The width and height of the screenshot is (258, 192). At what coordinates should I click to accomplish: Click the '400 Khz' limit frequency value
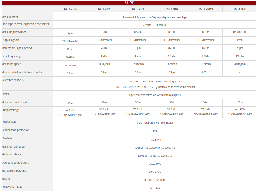pyautogui.click(x=239, y=56)
